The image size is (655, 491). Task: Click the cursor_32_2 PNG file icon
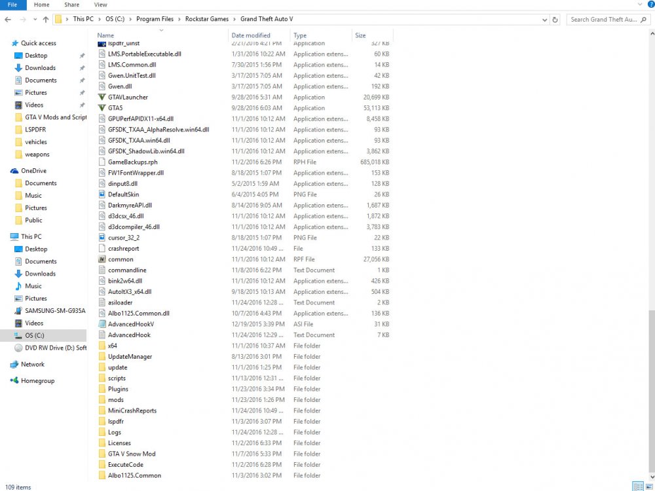102,238
